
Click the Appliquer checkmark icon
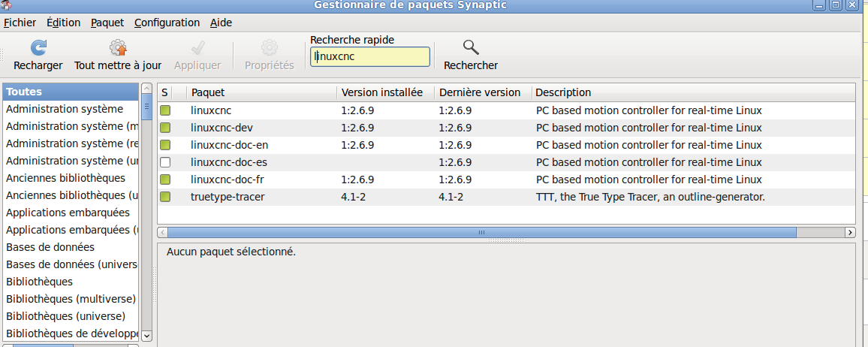tap(197, 47)
